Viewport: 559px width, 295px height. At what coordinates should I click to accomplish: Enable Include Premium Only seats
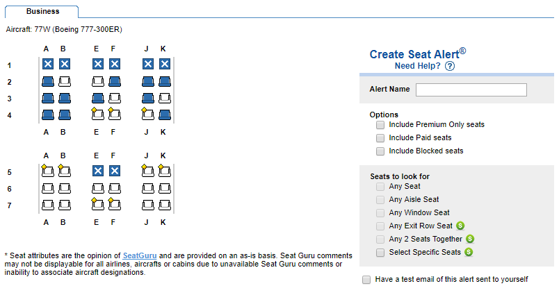coord(380,125)
